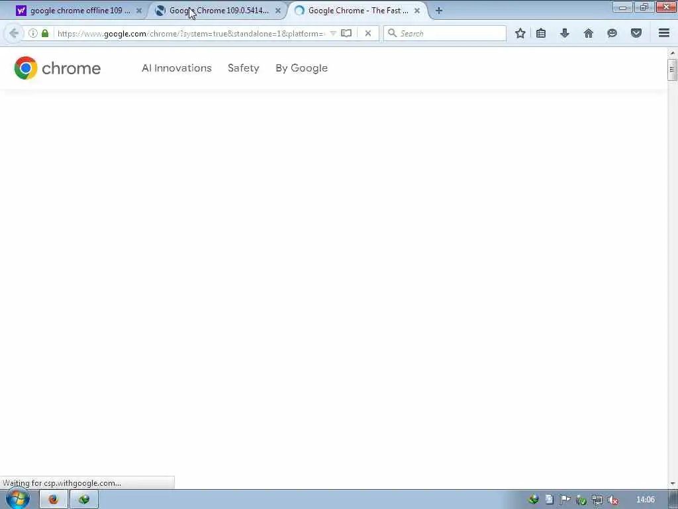Restore down the Firefox window

pos(644,7)
